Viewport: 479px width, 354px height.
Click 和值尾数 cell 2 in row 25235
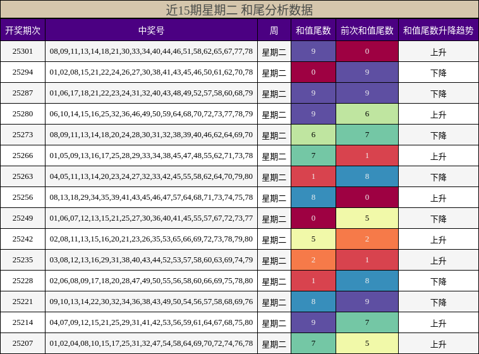(x=313, y=260)
